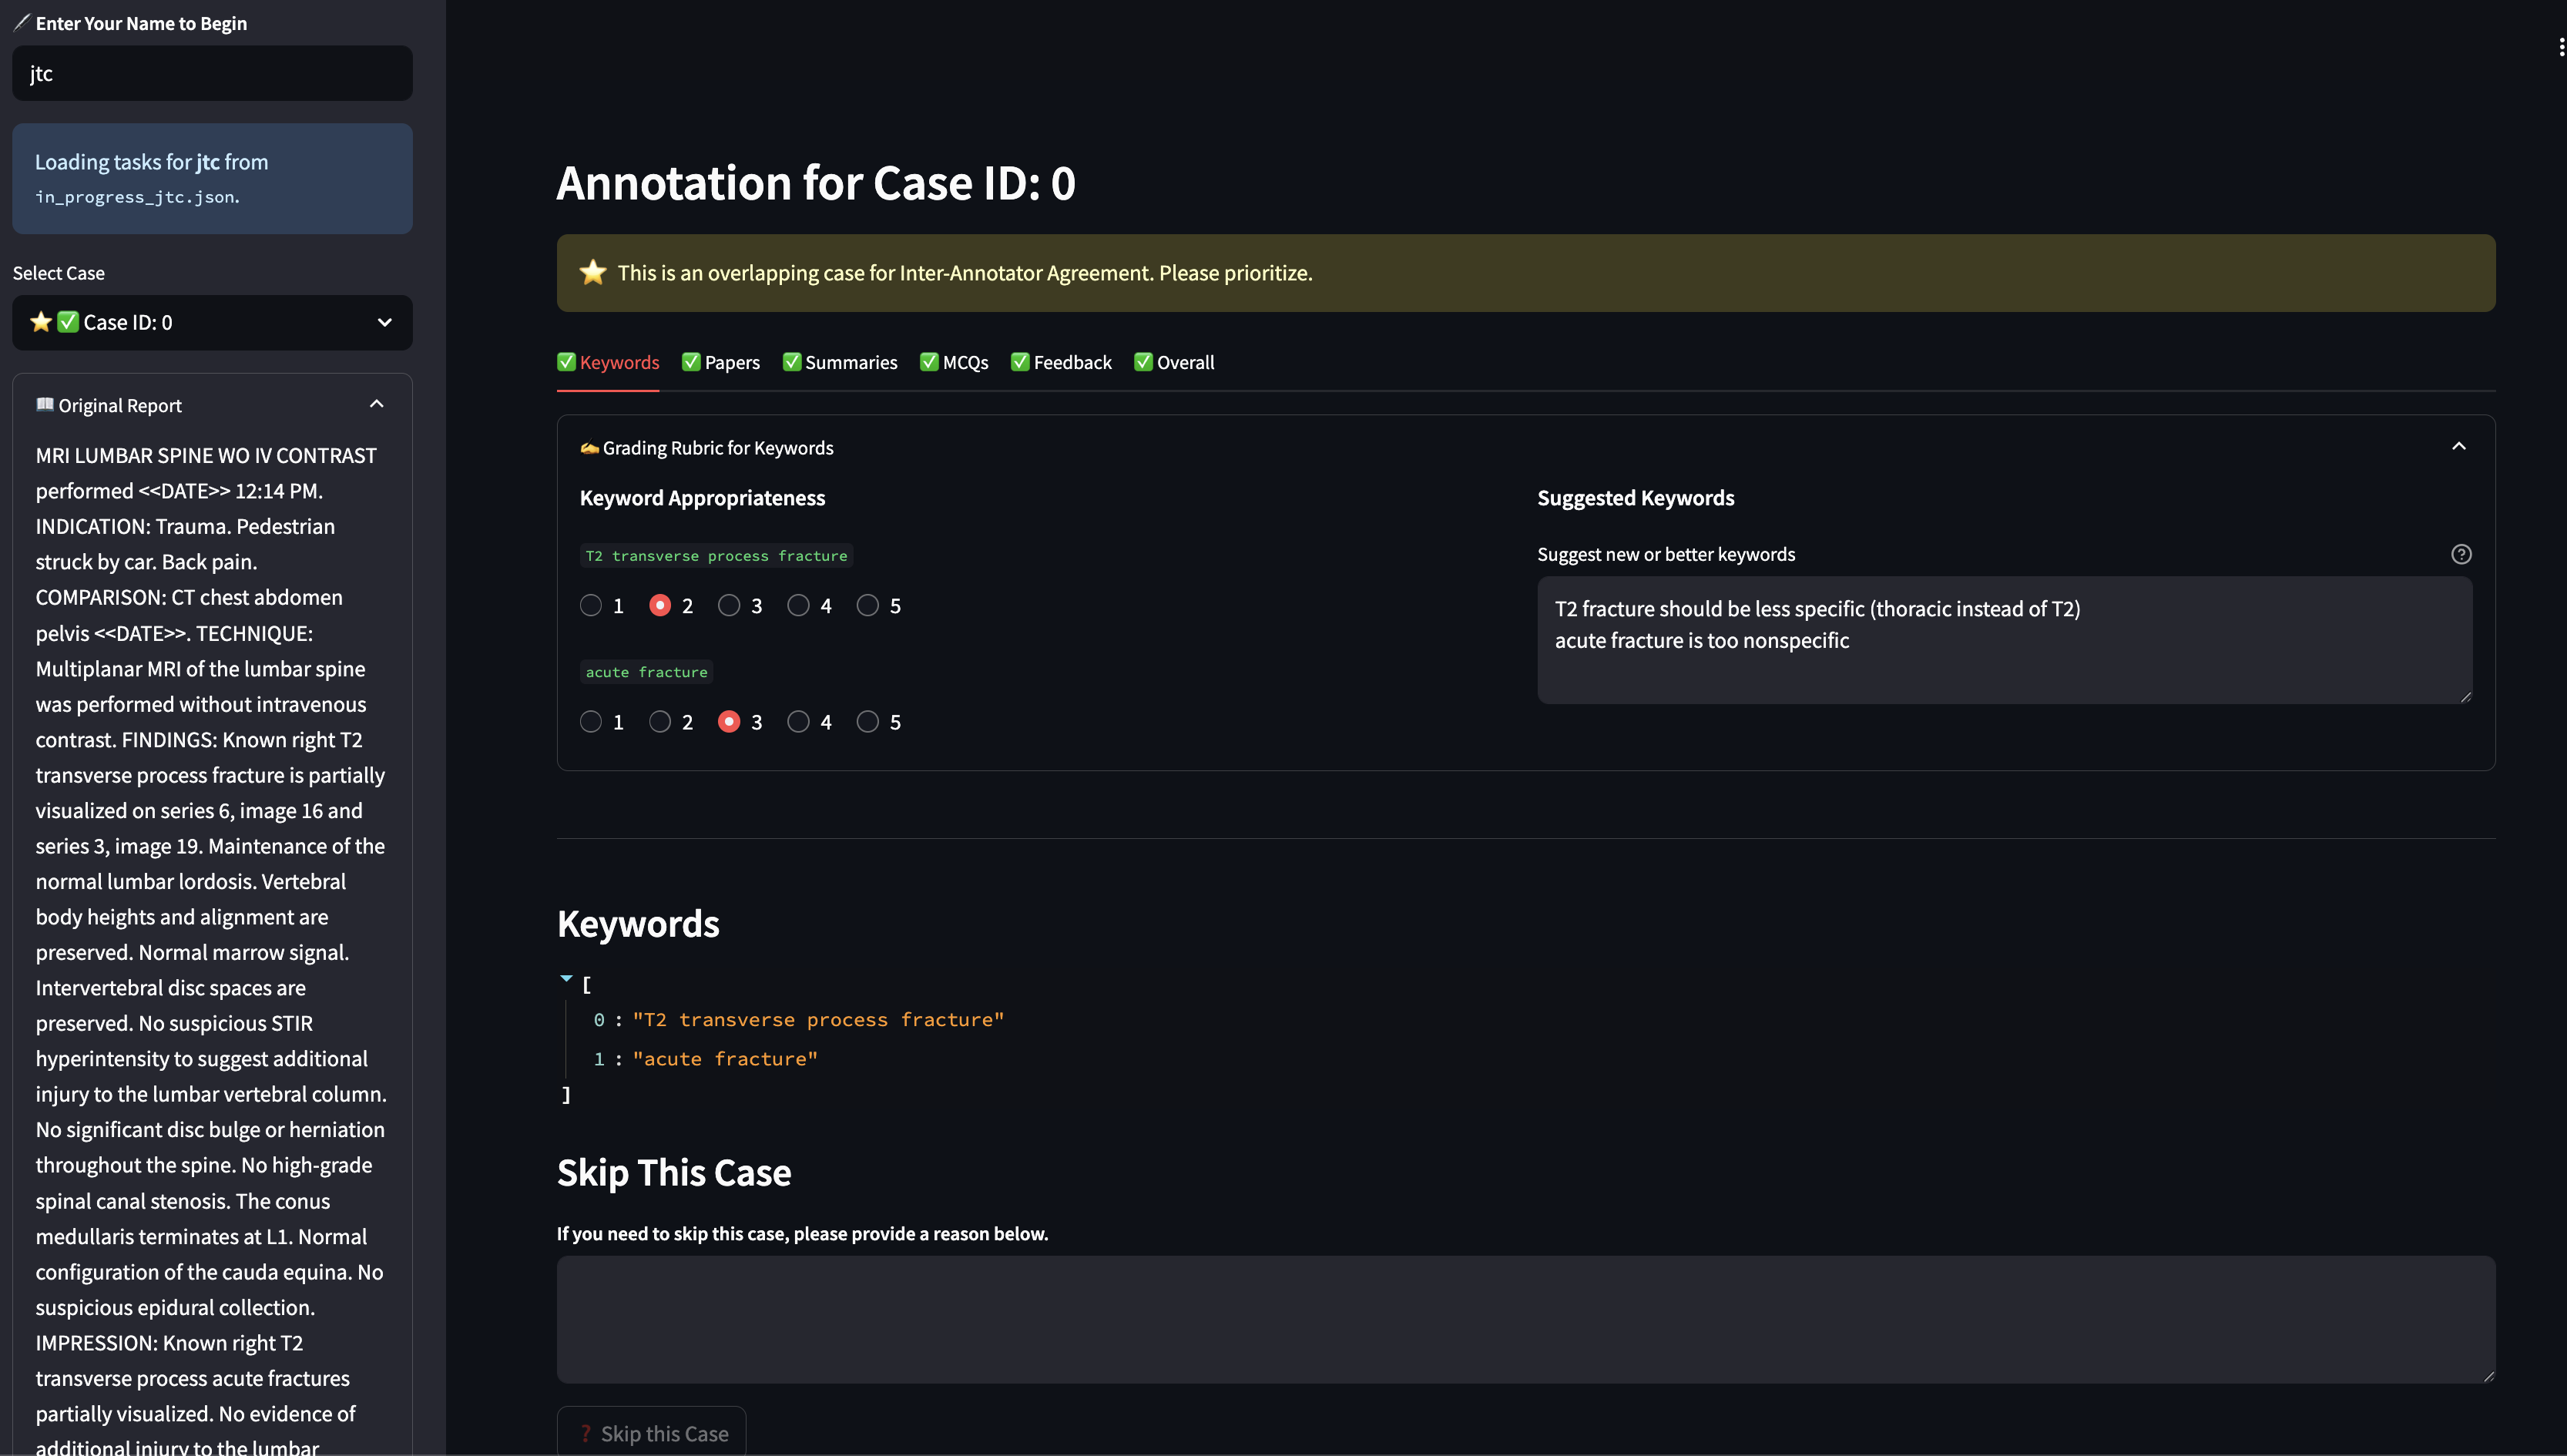Collapse the Keywords JSON array triangle
The height and width of the screenshot is (1456, 2567).
[x=566, y=978]
